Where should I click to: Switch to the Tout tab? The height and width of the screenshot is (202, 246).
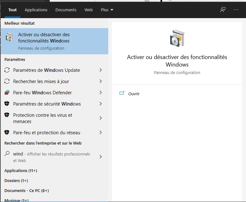click(13, 10)
